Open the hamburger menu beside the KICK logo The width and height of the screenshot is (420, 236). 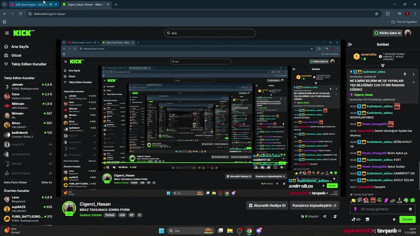coord(7,33)
